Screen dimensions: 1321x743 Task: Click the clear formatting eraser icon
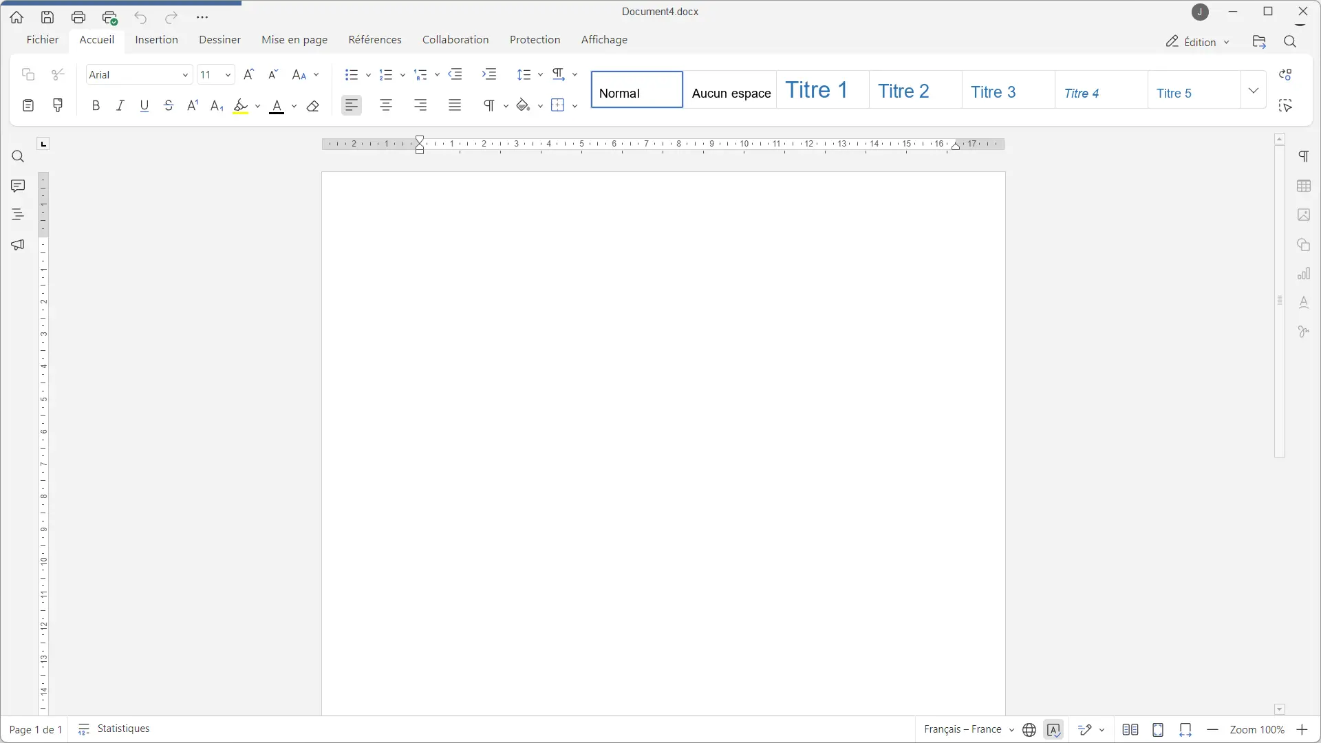click(313, 106)
